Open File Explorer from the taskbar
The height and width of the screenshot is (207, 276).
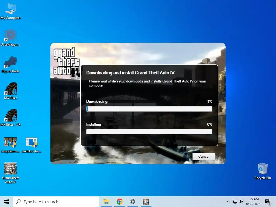point(106,202)
